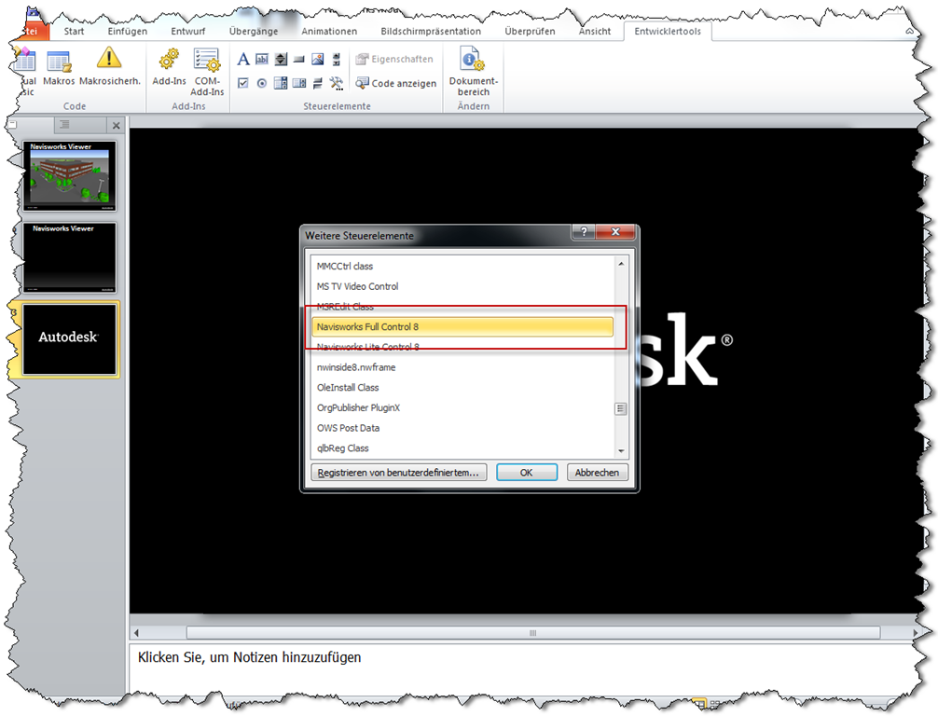
Task: Select the Autodesk slide thumbnail
Action: (x=70, y=338)
